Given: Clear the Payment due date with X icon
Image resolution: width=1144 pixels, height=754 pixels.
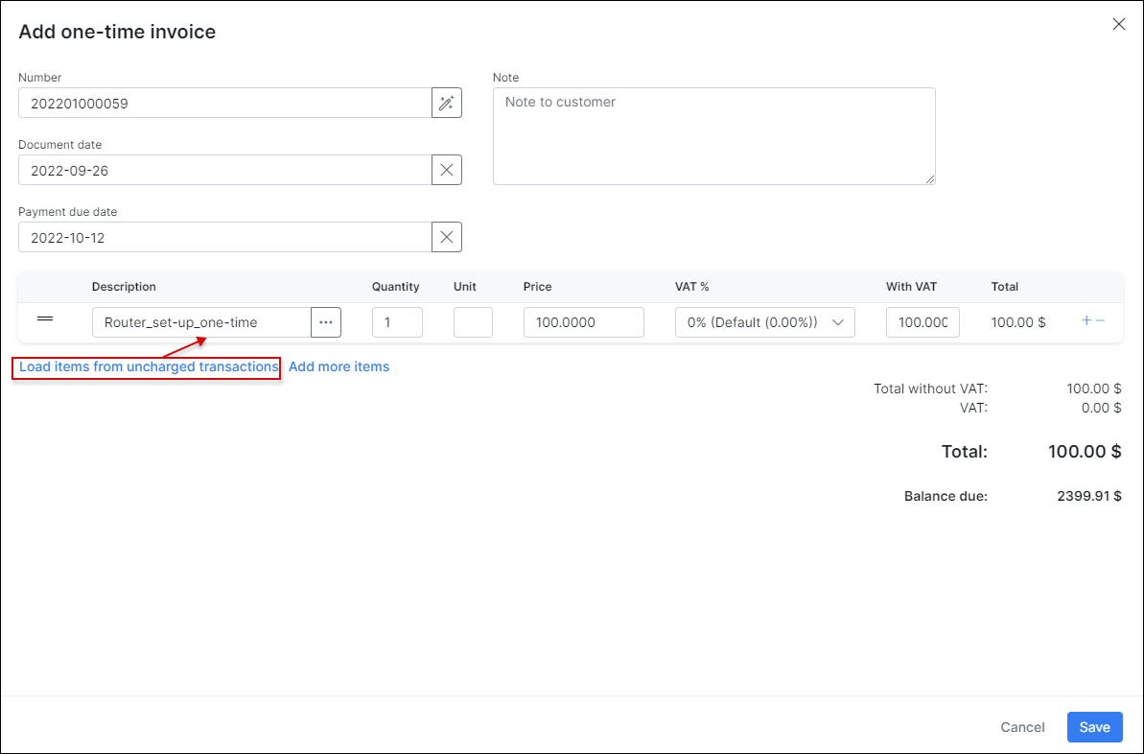Looking at the screenshot, I should click(x=447, y=238).
